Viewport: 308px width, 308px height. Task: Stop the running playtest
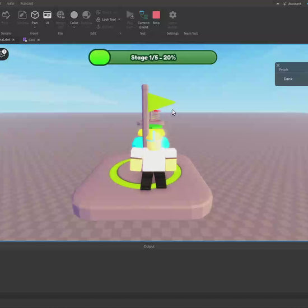click(x=156, y=17)
